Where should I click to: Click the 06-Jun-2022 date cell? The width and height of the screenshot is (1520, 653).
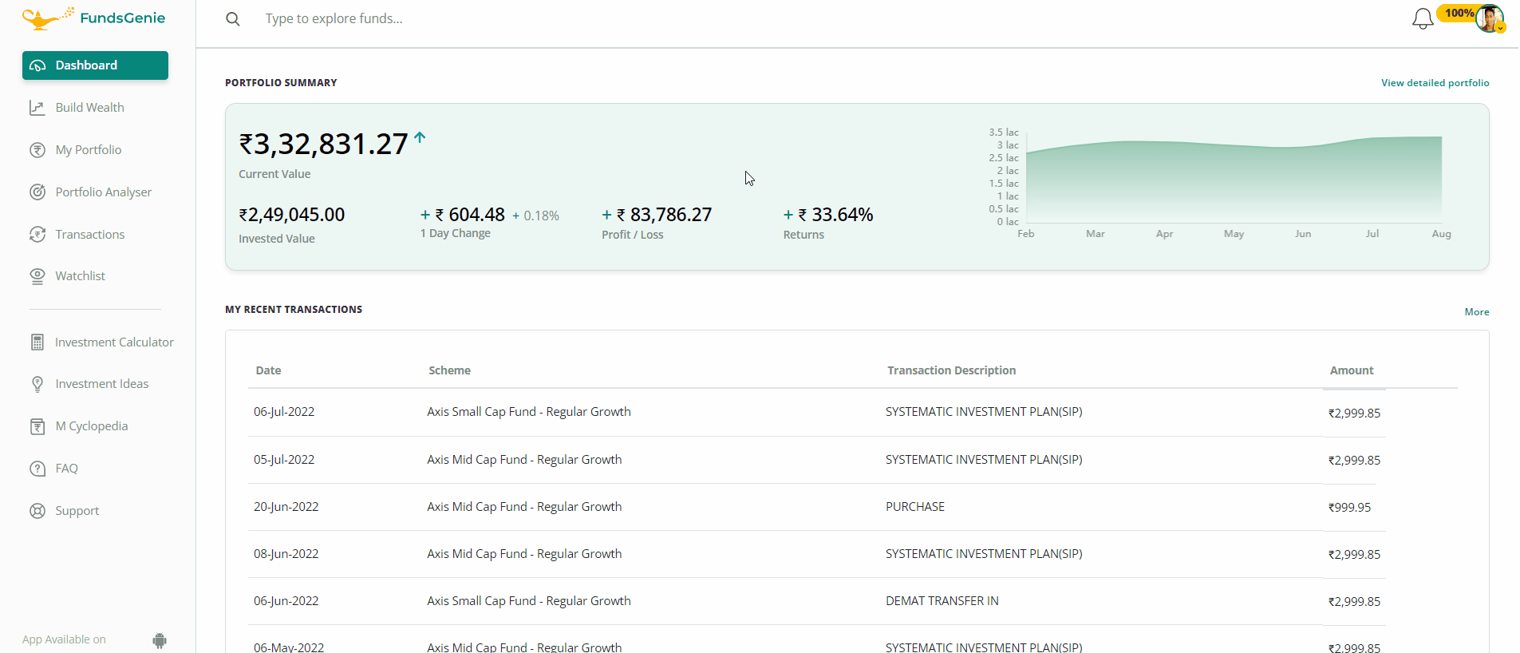coord(286,601)
